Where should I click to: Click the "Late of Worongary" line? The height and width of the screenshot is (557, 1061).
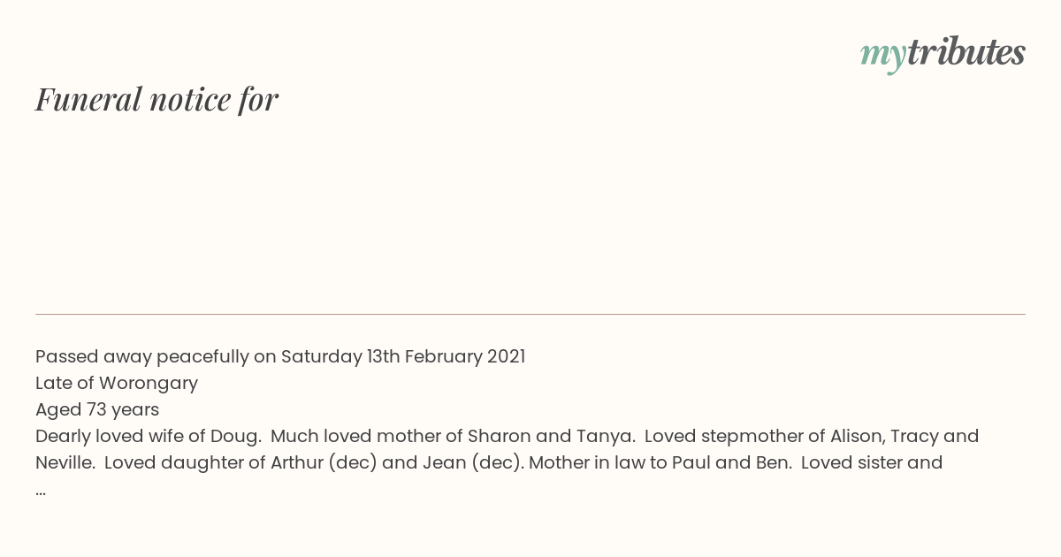coord(117,383)
